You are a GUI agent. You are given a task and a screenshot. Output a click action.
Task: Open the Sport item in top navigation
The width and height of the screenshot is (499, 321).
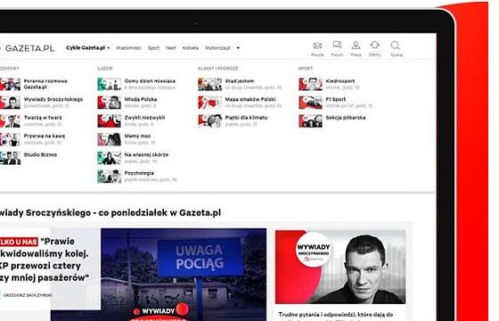pos(153,48)
